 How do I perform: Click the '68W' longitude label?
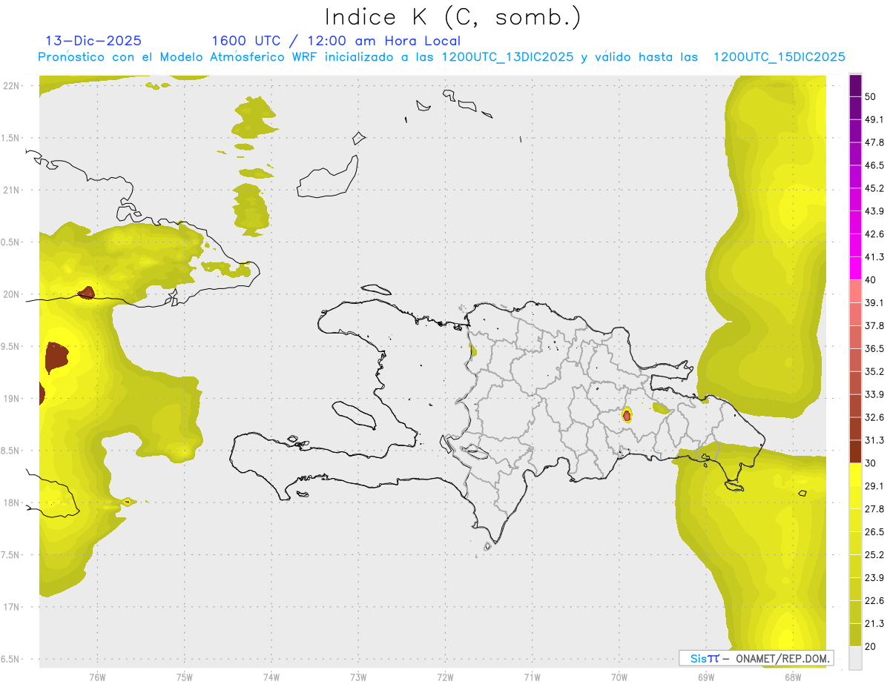click(793, 677)
